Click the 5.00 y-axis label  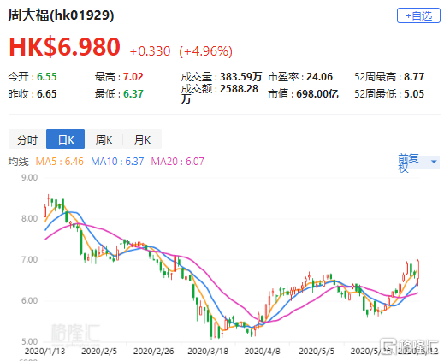click(29, 341)
